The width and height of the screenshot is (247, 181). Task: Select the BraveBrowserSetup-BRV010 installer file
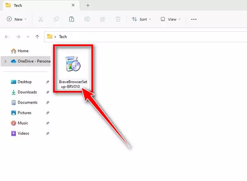pos(73,69)
